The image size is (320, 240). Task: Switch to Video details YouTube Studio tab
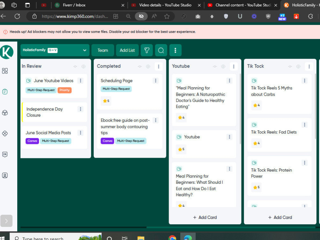coord(165,5)
